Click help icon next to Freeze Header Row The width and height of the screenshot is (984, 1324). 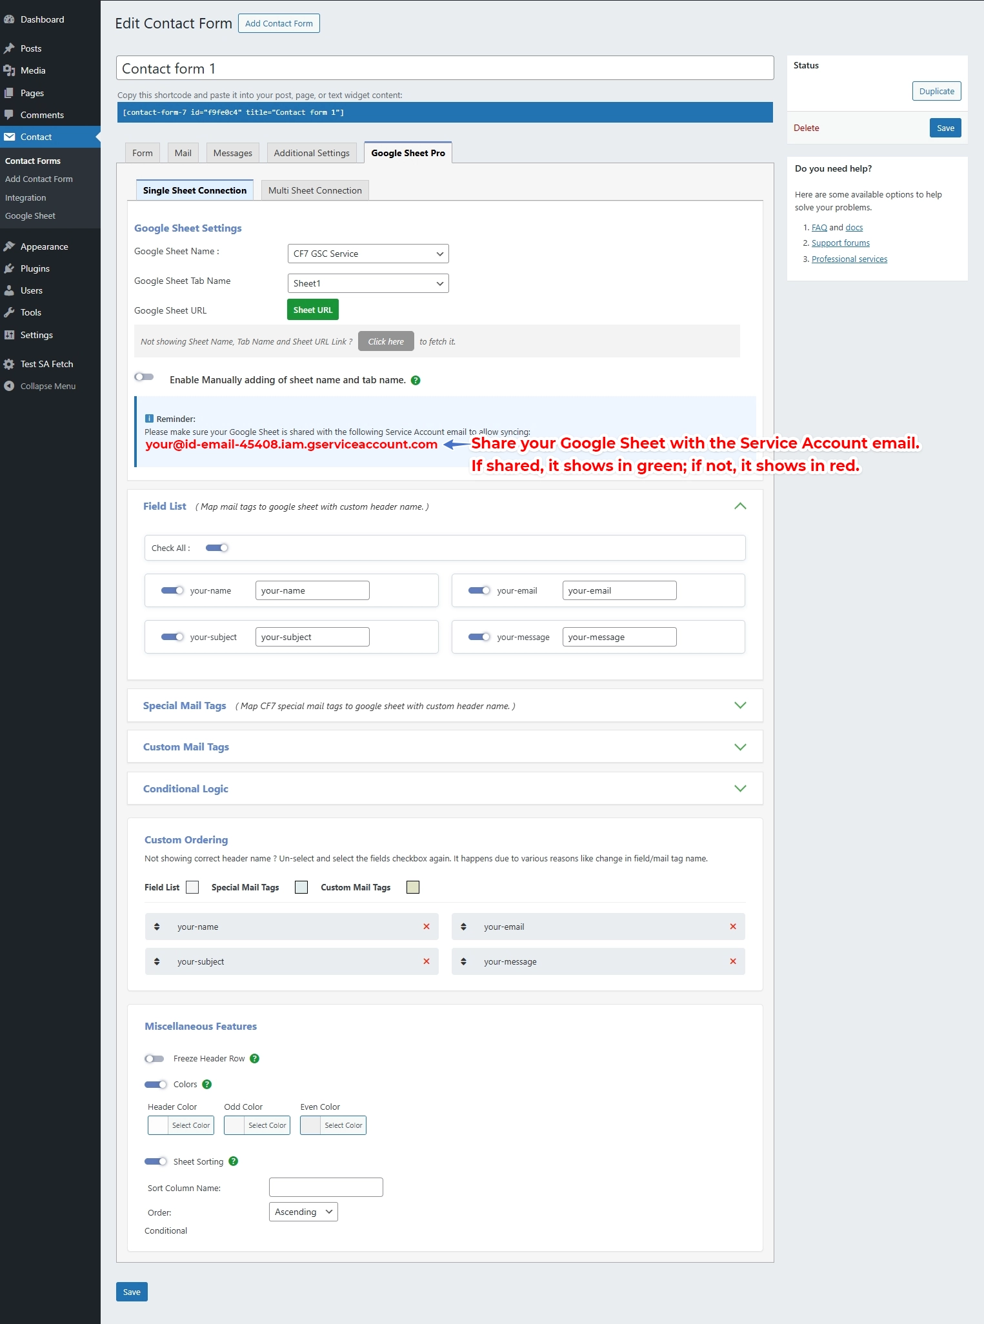click(254, 1058)
